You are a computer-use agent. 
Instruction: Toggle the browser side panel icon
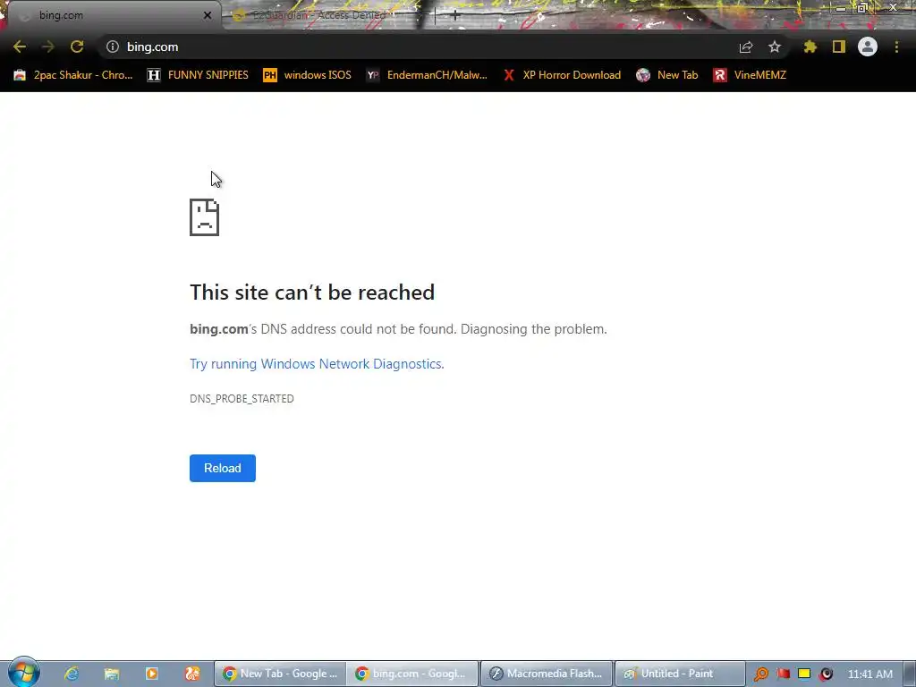[x=839, y=47]
